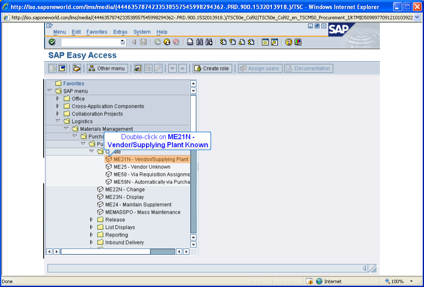Expand the Office folder node

point(57,99)
